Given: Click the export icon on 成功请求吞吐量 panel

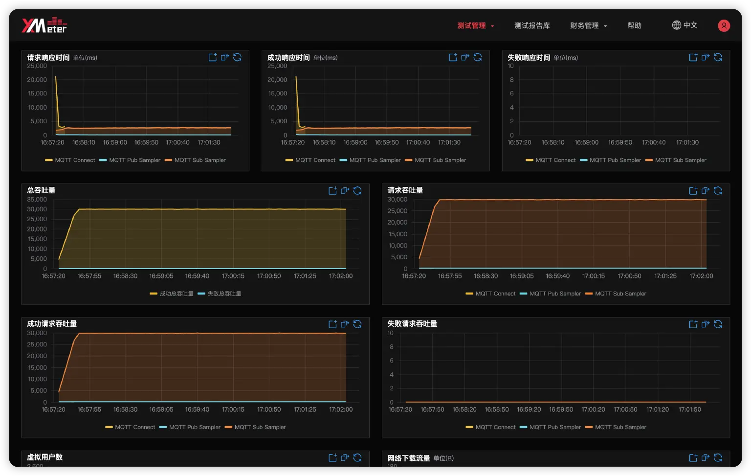Looking at the screenshot, I should 345,324.
